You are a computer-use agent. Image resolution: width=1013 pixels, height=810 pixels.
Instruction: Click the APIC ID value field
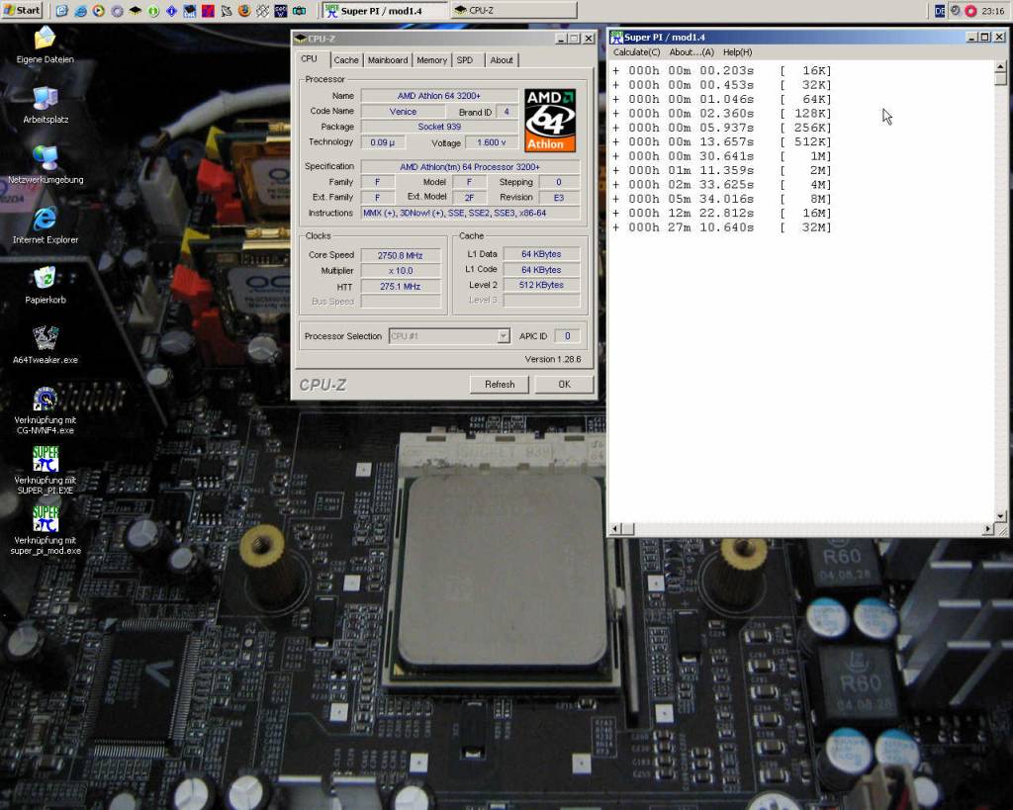tap(567, 336)
